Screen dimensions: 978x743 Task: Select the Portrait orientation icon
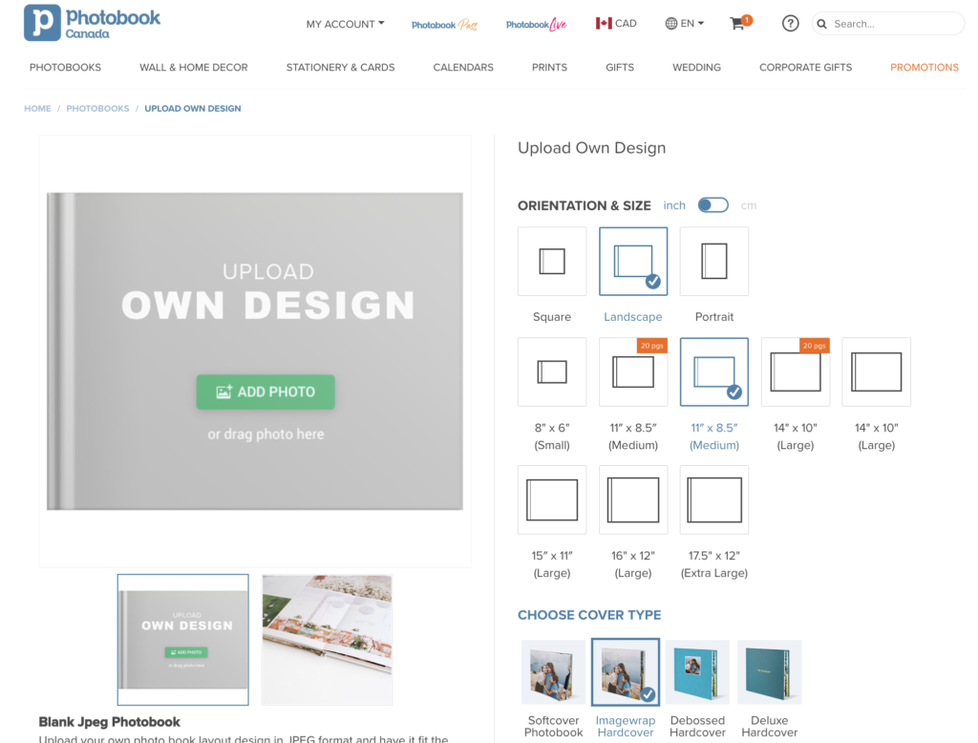tap(714, 262)
